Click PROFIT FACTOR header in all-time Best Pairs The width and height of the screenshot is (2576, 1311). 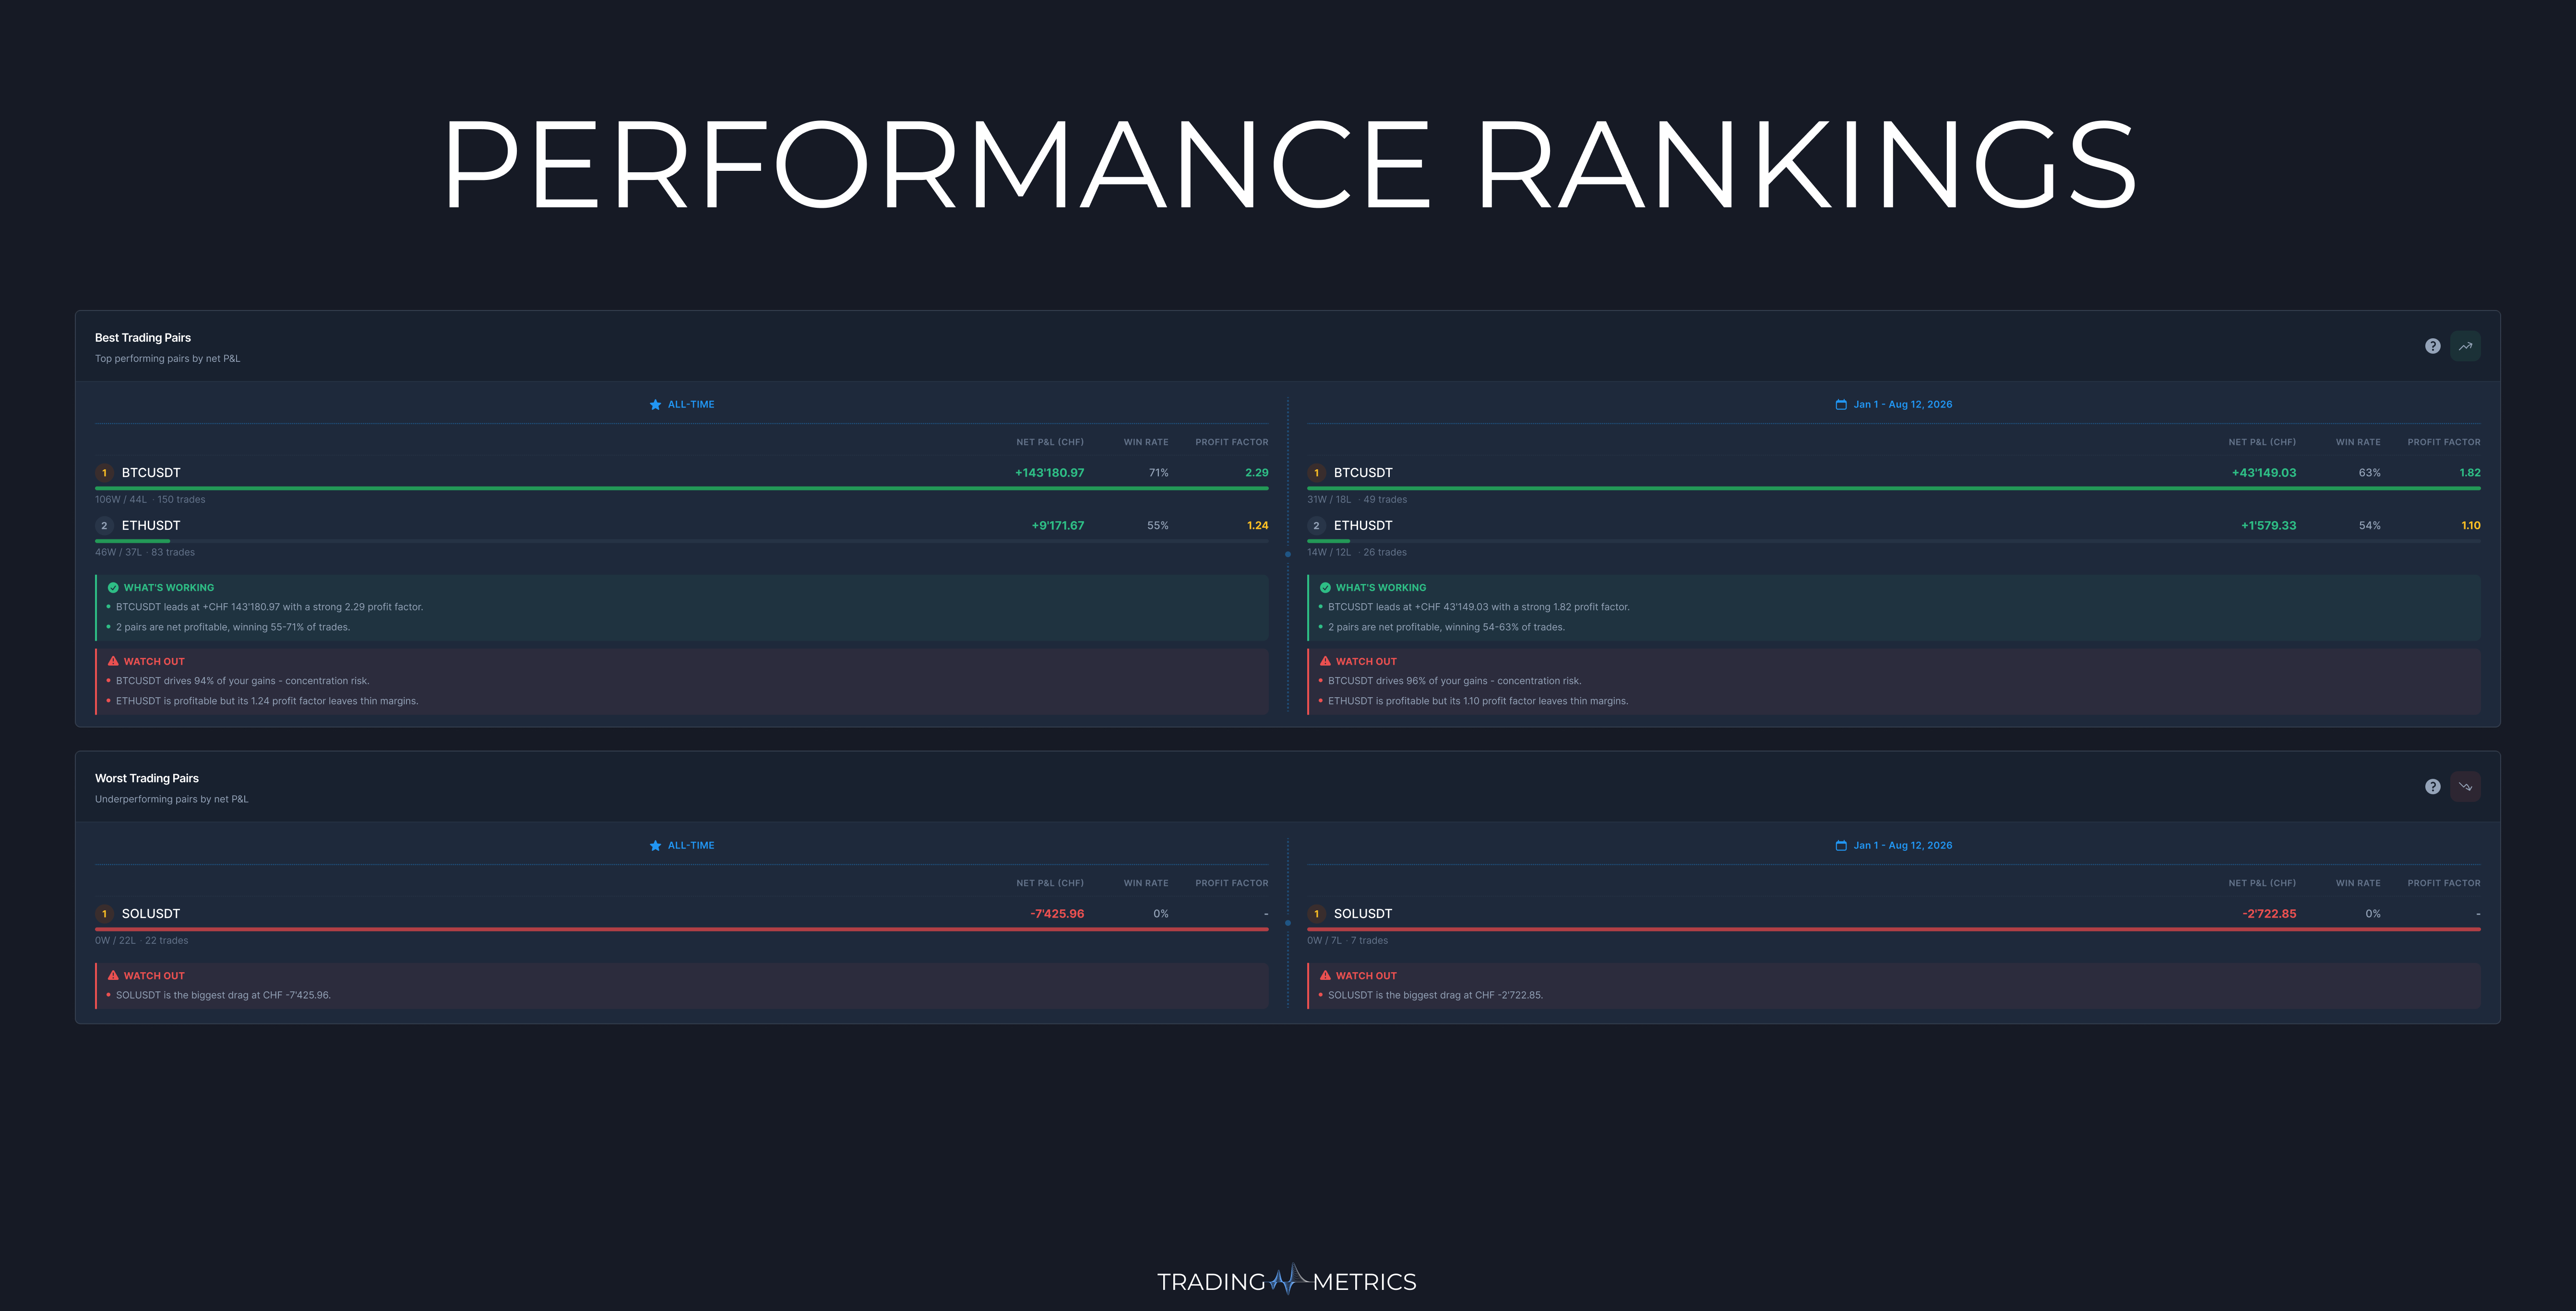click(1232, 442)
